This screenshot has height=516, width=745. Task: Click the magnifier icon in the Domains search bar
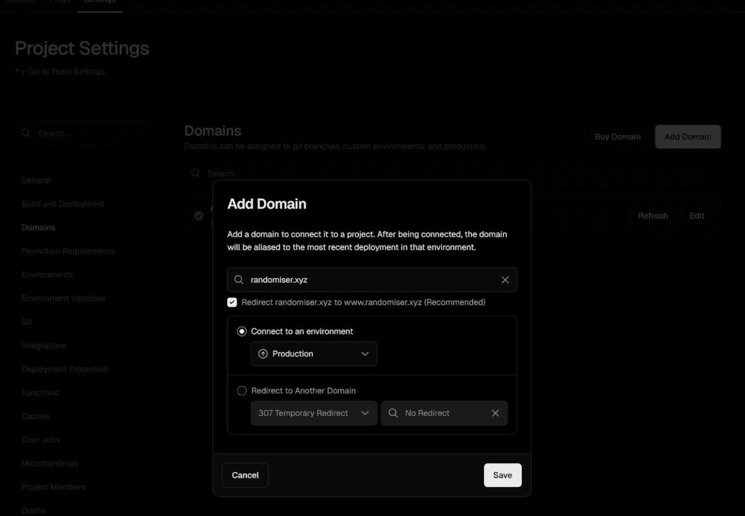pos(196,173)
